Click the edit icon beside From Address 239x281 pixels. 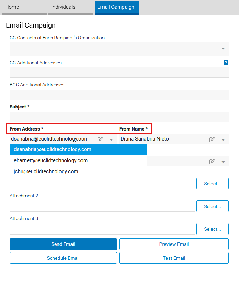(100, 139)
